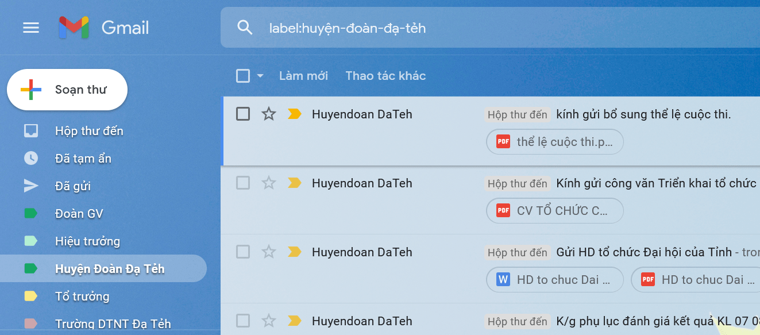The image size is (760, 335).
Task: Click the Gmail logo
Action: tap(104, 28)
